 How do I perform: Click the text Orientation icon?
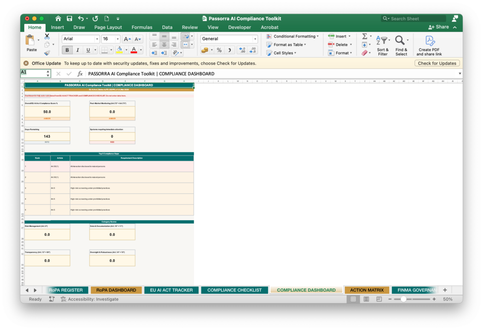point(175,53)
